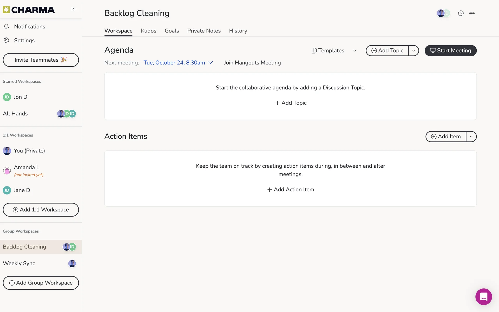Open the Add Item dropdown arrow
This screenshot has height=312, width=499.
[471, 137]
